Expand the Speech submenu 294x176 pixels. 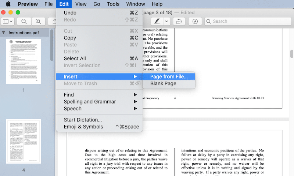[99, 108]
